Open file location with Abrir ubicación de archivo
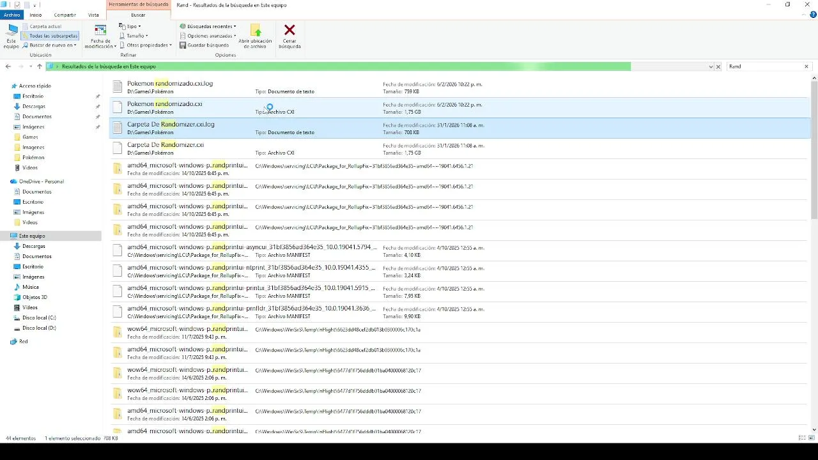 [254, 36]
